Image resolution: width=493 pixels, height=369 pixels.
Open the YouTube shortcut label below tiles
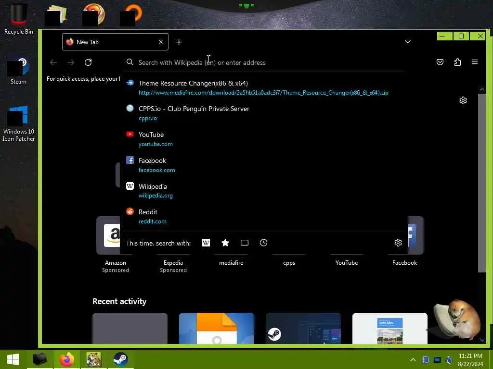[347, 263]
